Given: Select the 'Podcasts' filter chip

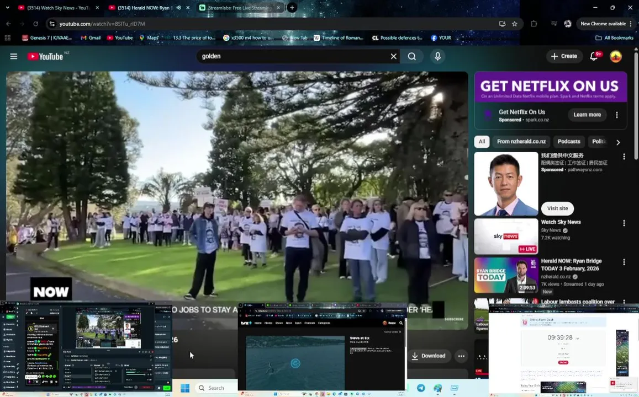Looking at the screenshot, I should 568,142.
